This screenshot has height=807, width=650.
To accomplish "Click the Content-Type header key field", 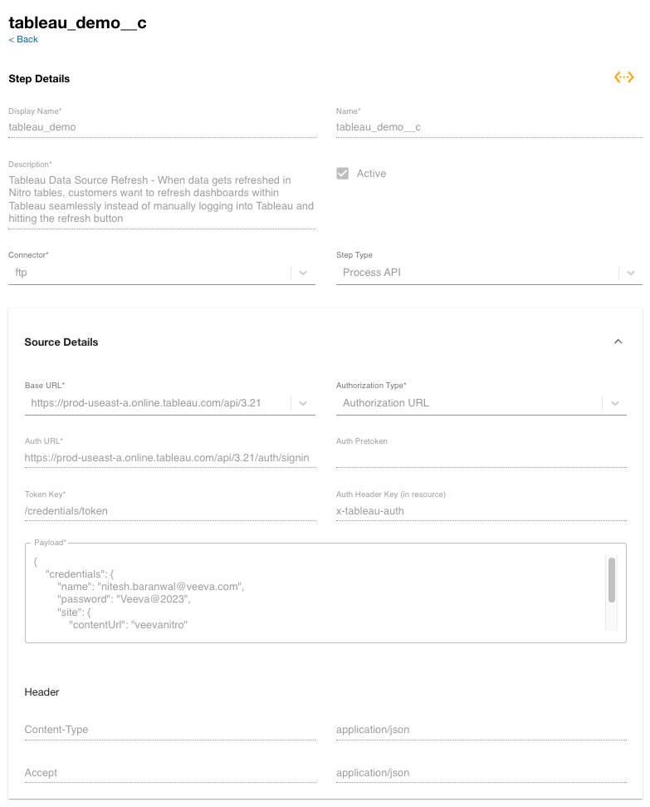I will [169, 730].
